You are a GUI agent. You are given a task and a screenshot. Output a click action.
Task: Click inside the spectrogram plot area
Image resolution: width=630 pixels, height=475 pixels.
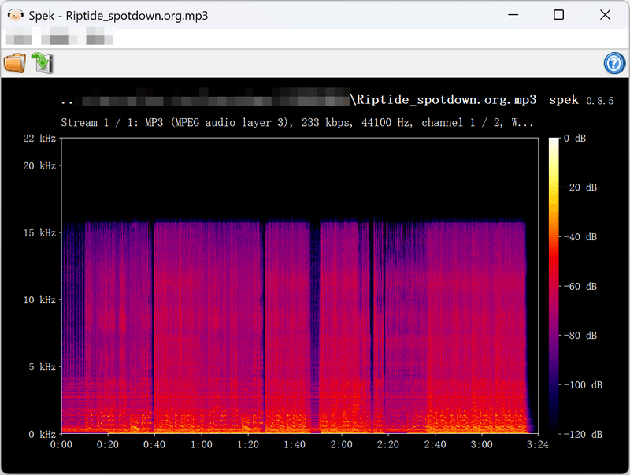[x=300, y=286]
